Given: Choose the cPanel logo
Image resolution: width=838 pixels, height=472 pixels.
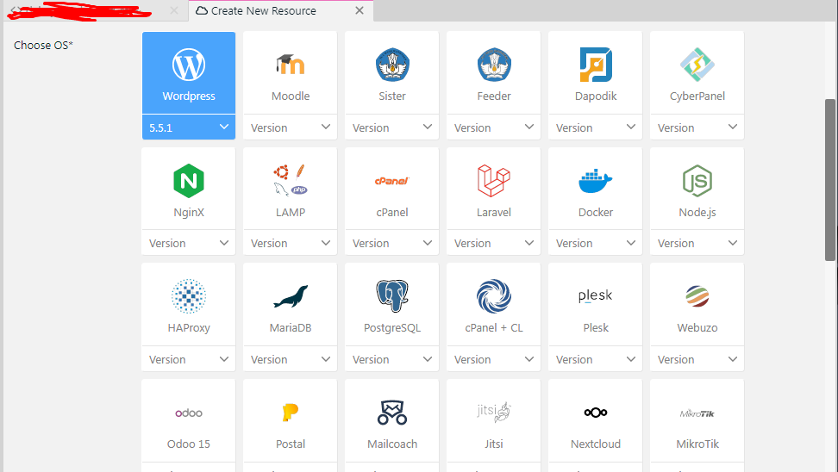Looking at the screenshot, I should click(x=391, y=181).
